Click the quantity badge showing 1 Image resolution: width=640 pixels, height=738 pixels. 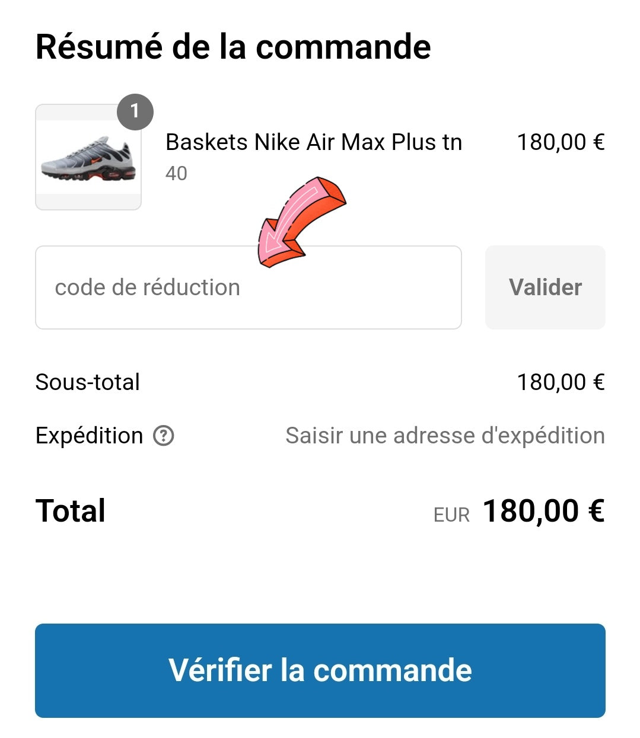coord(135,110)
